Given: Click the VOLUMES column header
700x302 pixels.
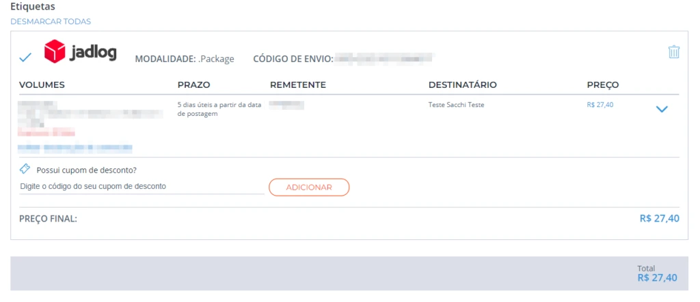Looking at the screenshot, I should (42, 85).
